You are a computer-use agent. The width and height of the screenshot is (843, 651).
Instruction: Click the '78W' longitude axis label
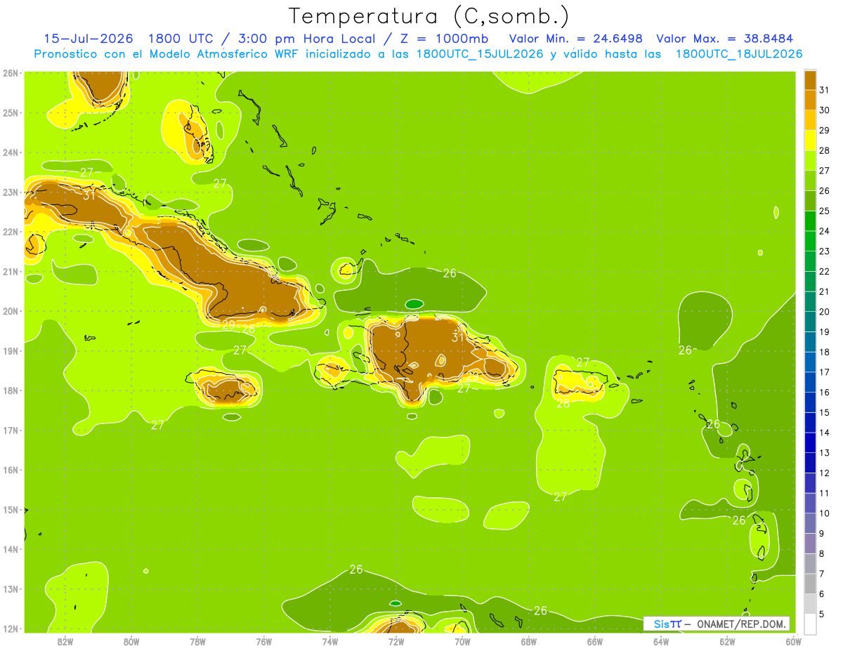197,641
